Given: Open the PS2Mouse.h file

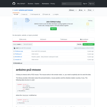Looking at the screenshot, I should pos(18,54).
